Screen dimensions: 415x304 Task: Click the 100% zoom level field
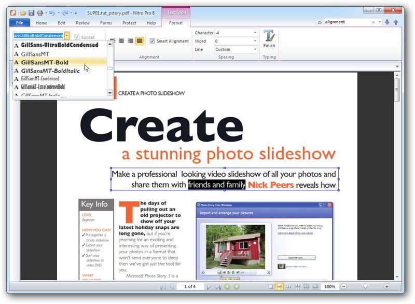click(329, 286)
